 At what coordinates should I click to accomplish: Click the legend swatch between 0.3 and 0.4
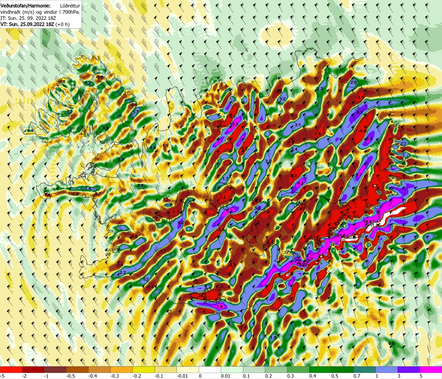click(298, 370)
